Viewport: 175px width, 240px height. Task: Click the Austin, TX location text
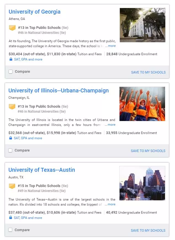[16, 177]
